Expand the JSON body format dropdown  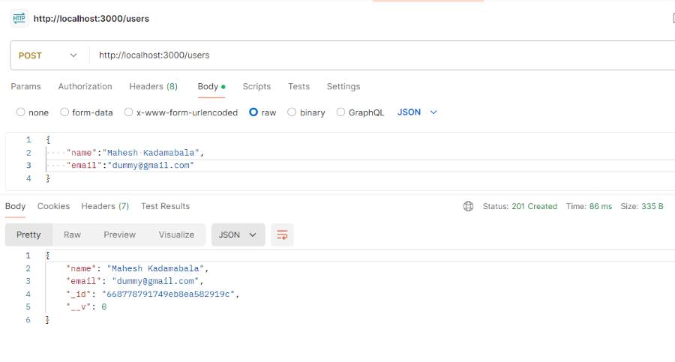click(x=417, y=112)
